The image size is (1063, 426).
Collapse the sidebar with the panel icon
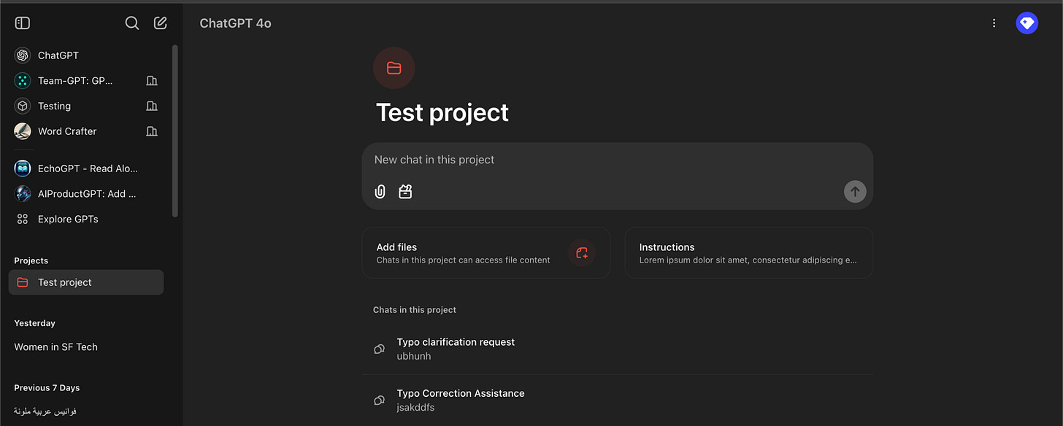(x=23, y=23)
